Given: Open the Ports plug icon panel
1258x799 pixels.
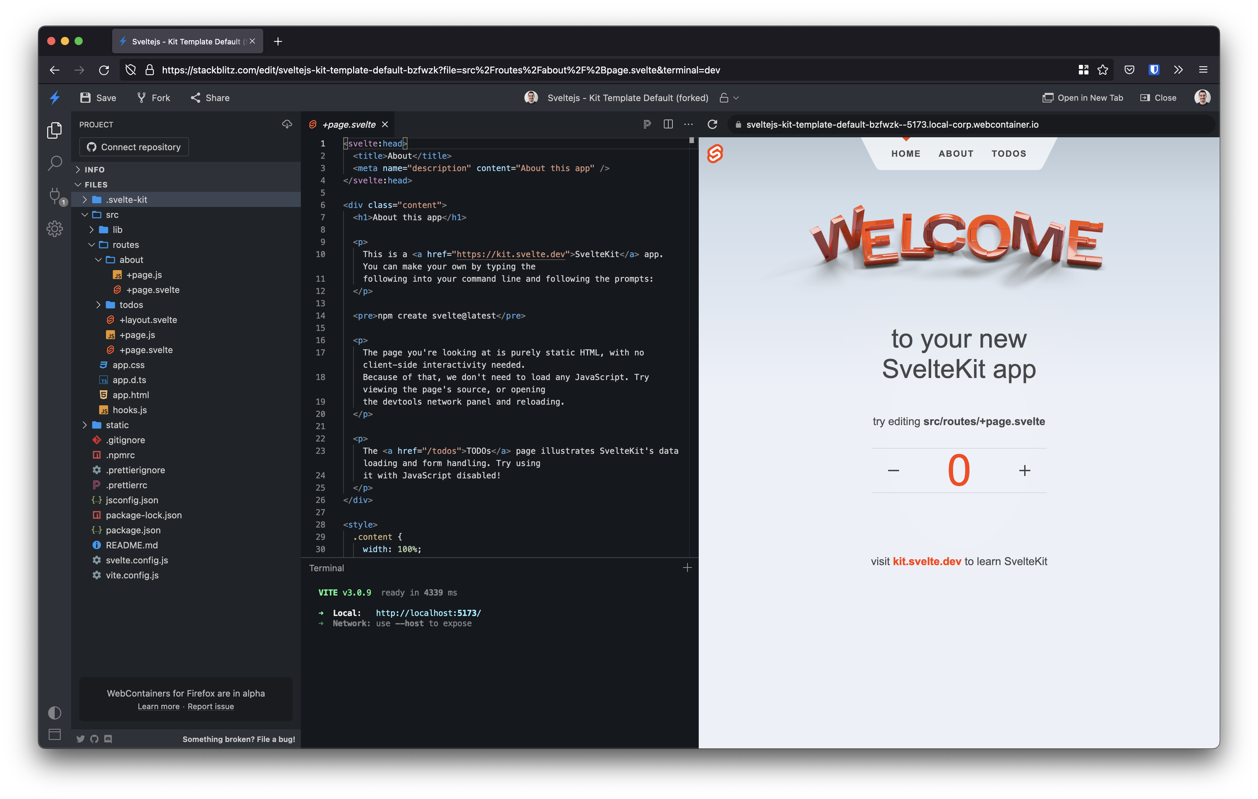Looking at the screenshot, I should pos(54,196).
